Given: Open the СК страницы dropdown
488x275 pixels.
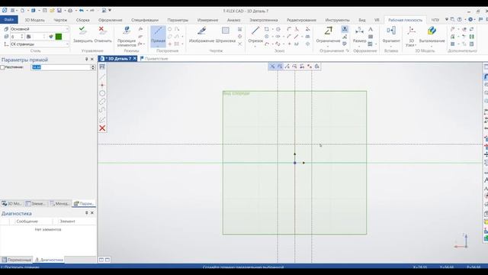Looking at the screenshot, I should [x=66, y=44].
